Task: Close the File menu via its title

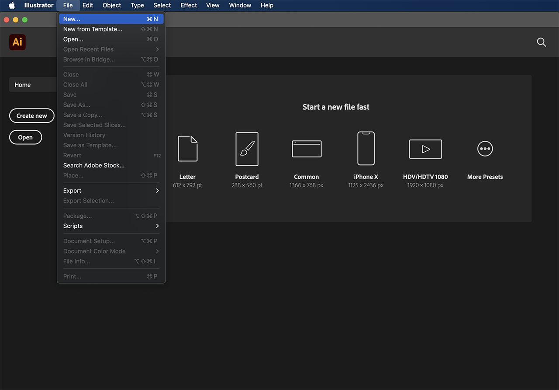Action: coord(68,5)
